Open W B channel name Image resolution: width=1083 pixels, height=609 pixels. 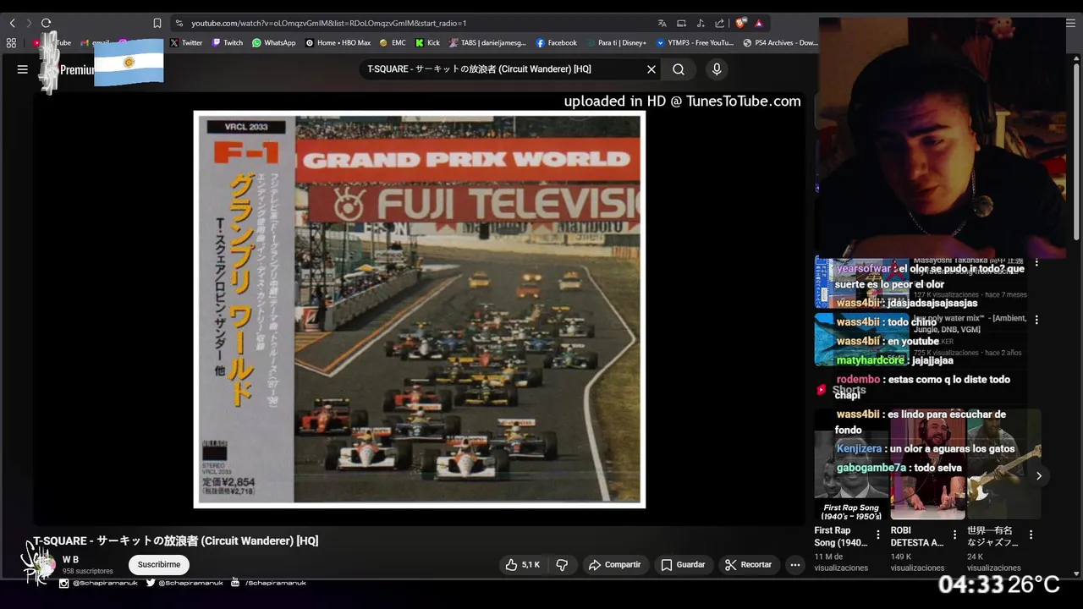[70, 560]
